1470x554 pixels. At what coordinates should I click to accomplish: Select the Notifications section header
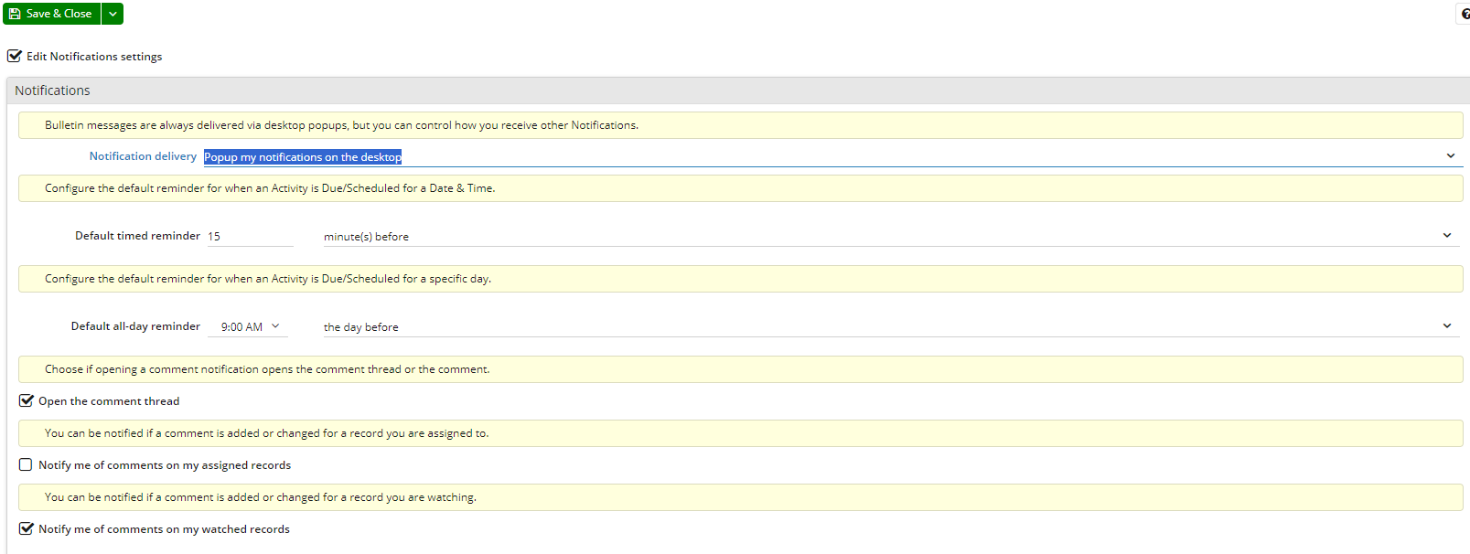[x=738, y=91]
